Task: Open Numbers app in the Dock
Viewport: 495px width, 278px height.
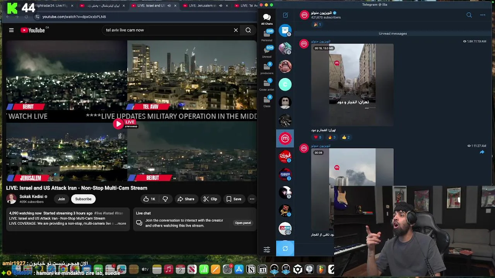Action: coord(204,270)
